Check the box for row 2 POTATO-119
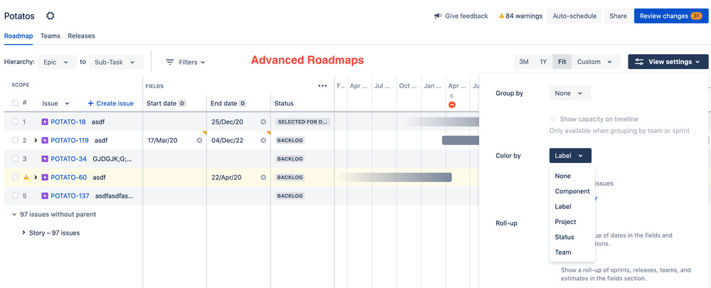The image size is (711, 288). pos(16,140)
